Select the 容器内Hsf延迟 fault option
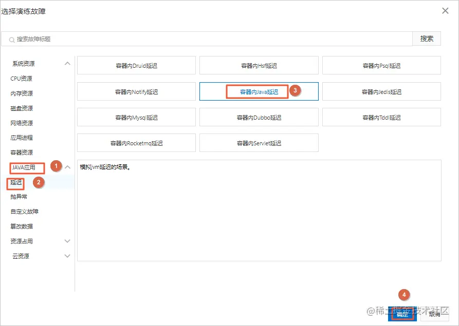Viewport: 459px width, 326px height. (259, 65)
